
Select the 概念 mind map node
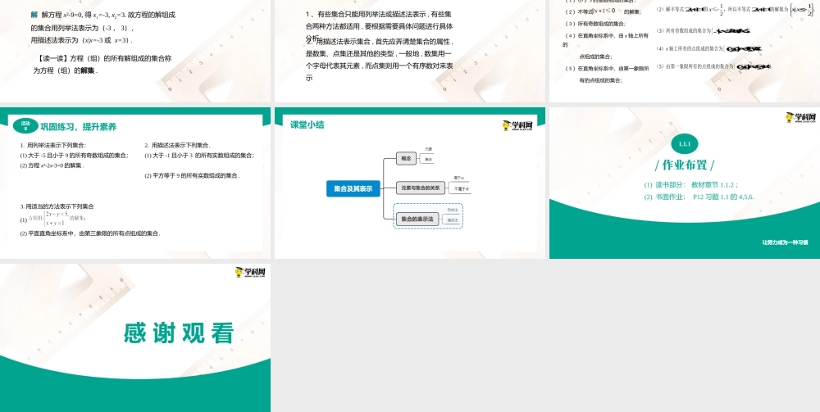point(406,158)
